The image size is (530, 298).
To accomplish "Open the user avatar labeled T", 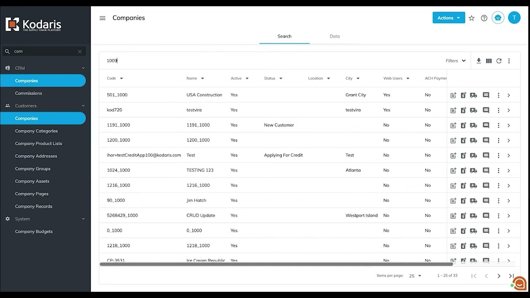I will click(x=514, y=18).
